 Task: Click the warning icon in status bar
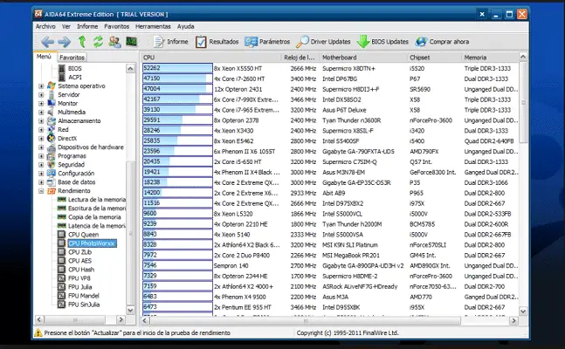(x=38, y=332)
